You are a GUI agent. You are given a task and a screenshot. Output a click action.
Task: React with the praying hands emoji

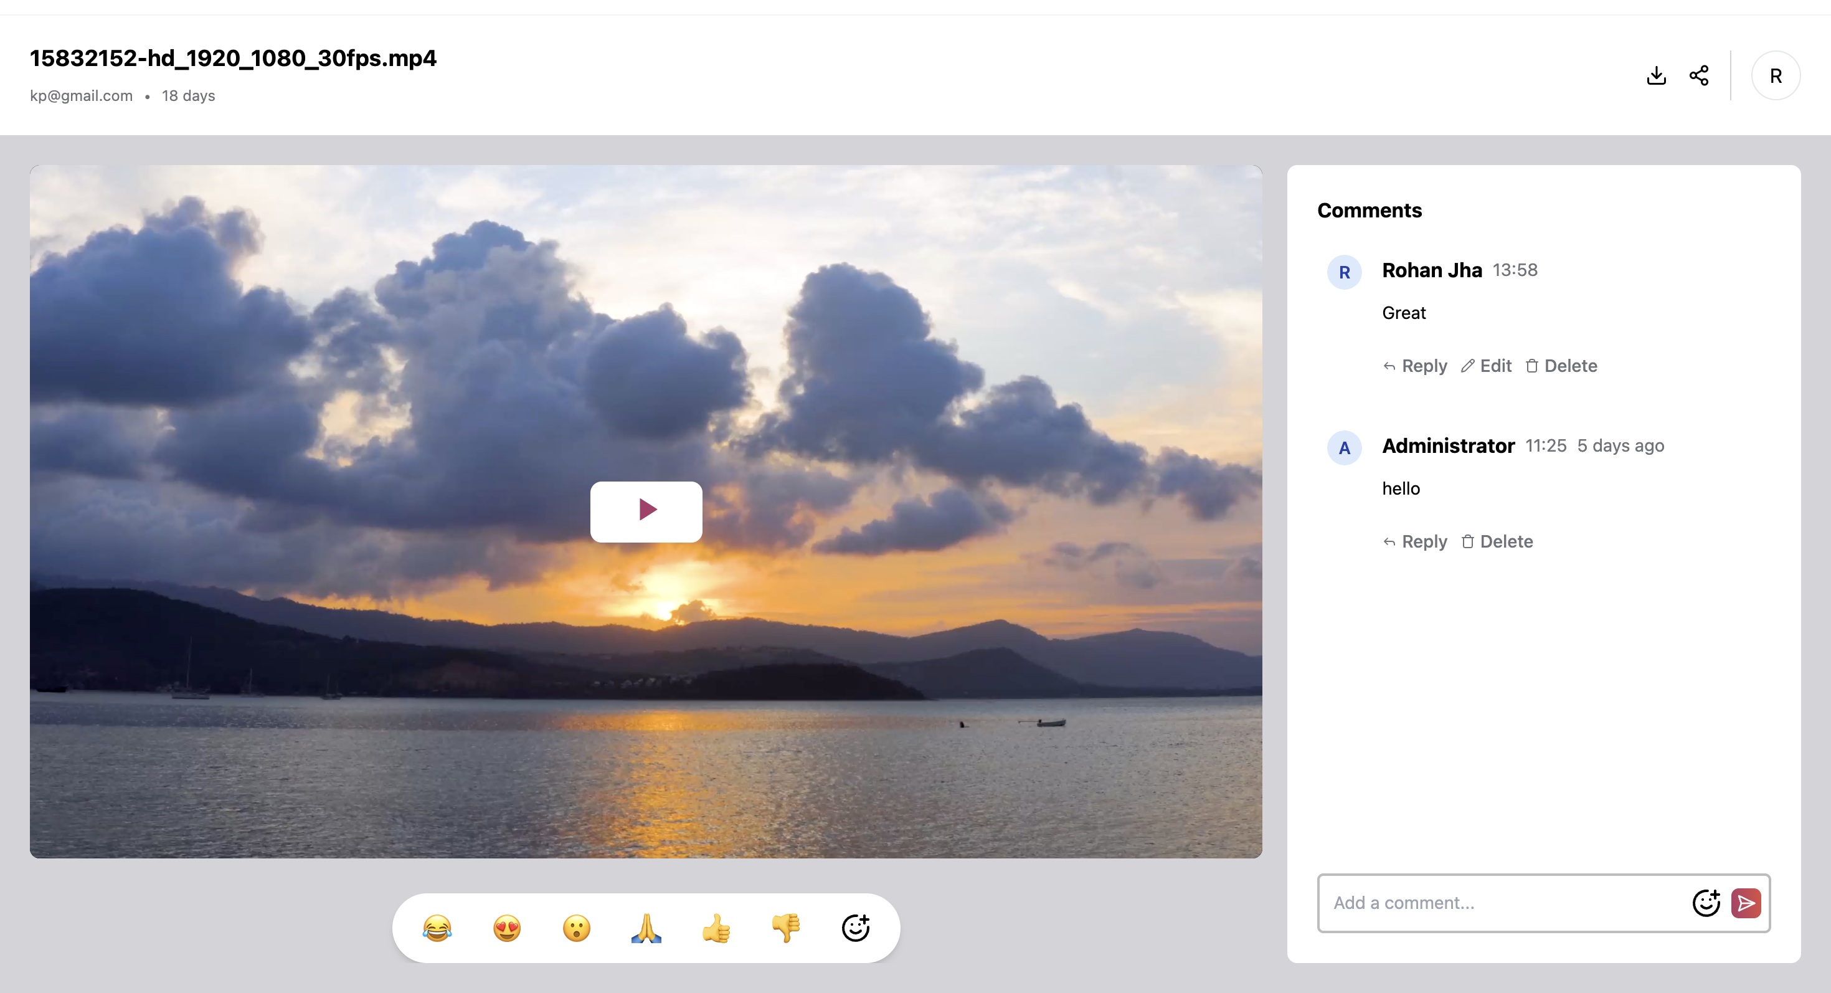point(646,928)
